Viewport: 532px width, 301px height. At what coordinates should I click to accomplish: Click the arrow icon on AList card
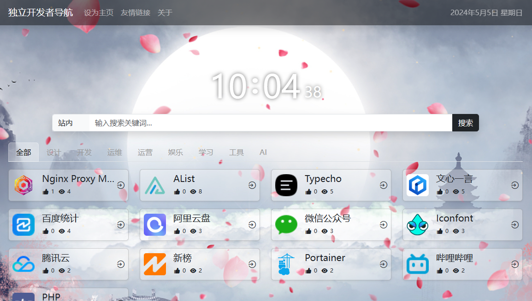[x=252, y=185]
